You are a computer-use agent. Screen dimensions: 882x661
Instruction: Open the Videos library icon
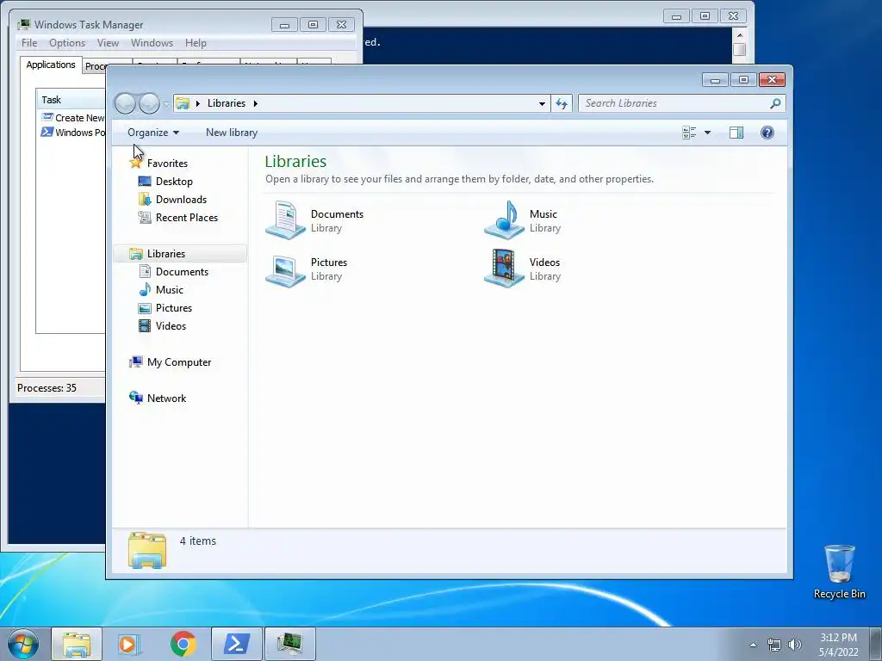(504, 269)
